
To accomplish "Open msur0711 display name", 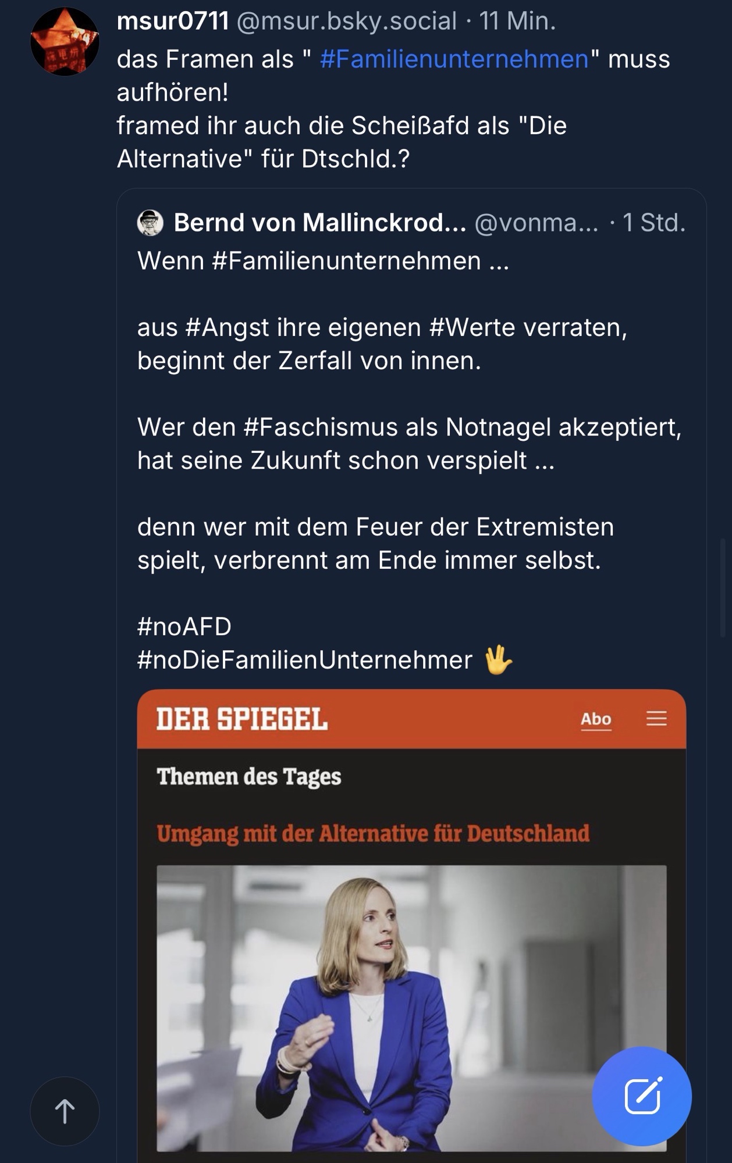I will pyautogui.click(x=173, y=22).
